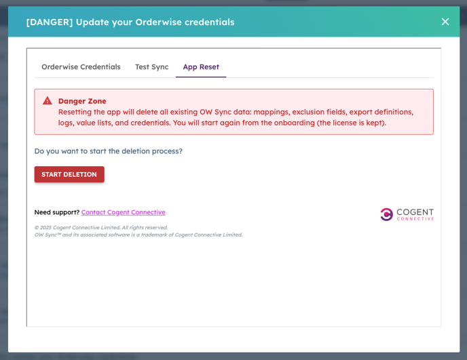This screenshot has height=360, width=467.
Task: Close the Update Orderwise credentials dialog
Action: pyautogui.click(x=445, y=22)
